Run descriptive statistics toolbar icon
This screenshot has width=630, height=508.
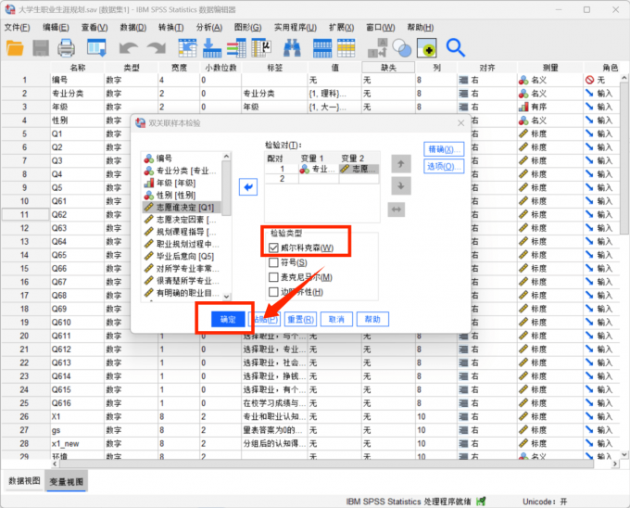click(x=261, y=48)
